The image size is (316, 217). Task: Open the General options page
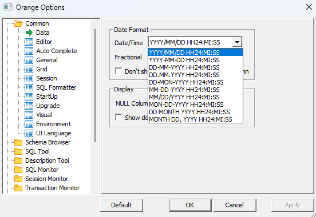pyautogui.click(x=47, y=60)
